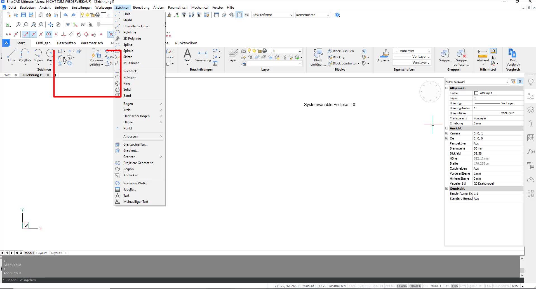Close the Zeichnung1 document tab

pos(48,75)
